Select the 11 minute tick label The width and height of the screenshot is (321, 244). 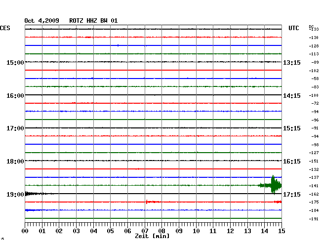(213, 231)
